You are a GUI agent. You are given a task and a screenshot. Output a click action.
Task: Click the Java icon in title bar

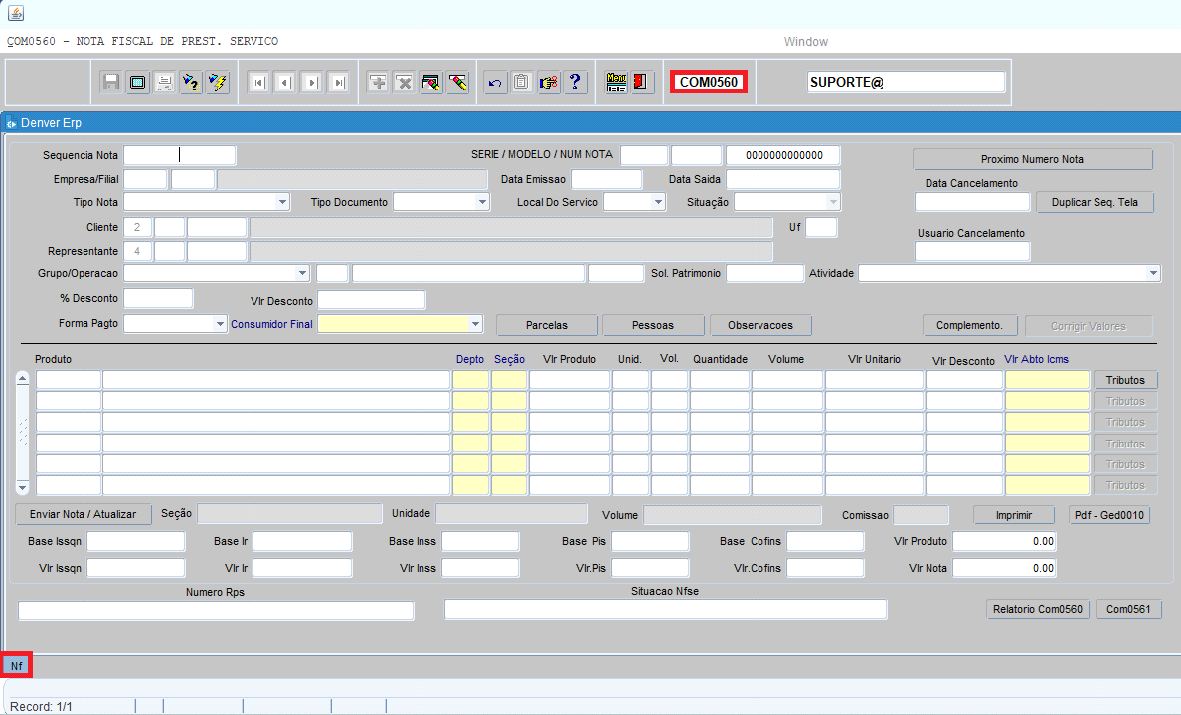click(x=15, y=13)
